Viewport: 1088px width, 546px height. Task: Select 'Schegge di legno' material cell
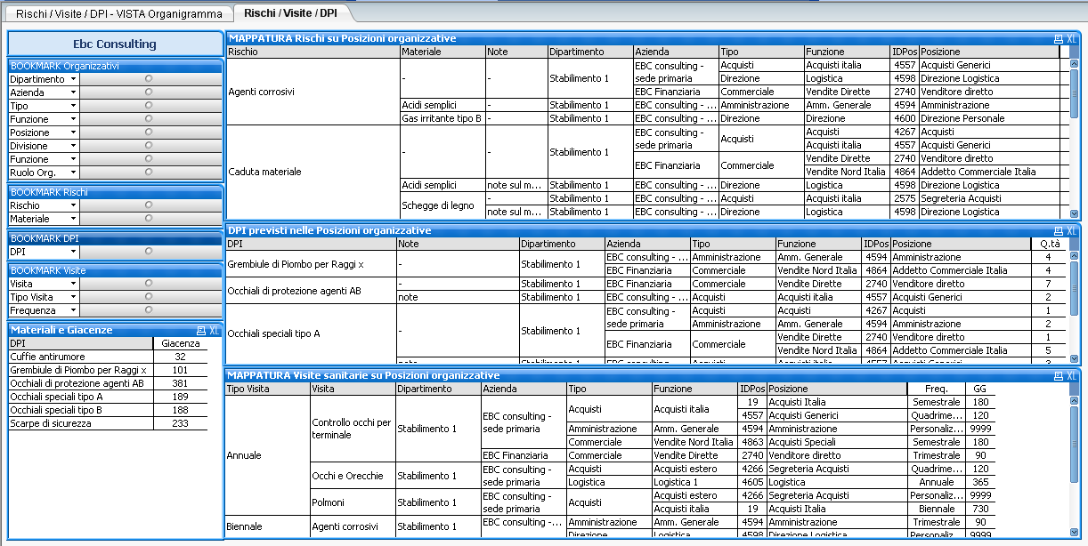point(443,205)
